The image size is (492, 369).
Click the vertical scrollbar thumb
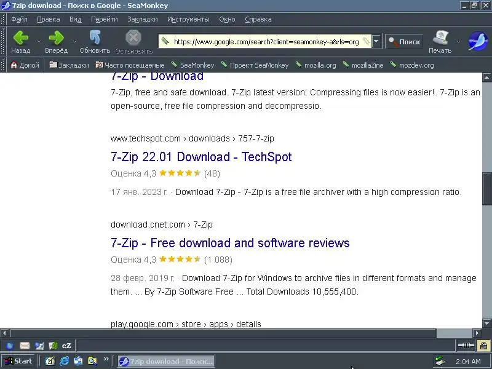coord(486,188)
